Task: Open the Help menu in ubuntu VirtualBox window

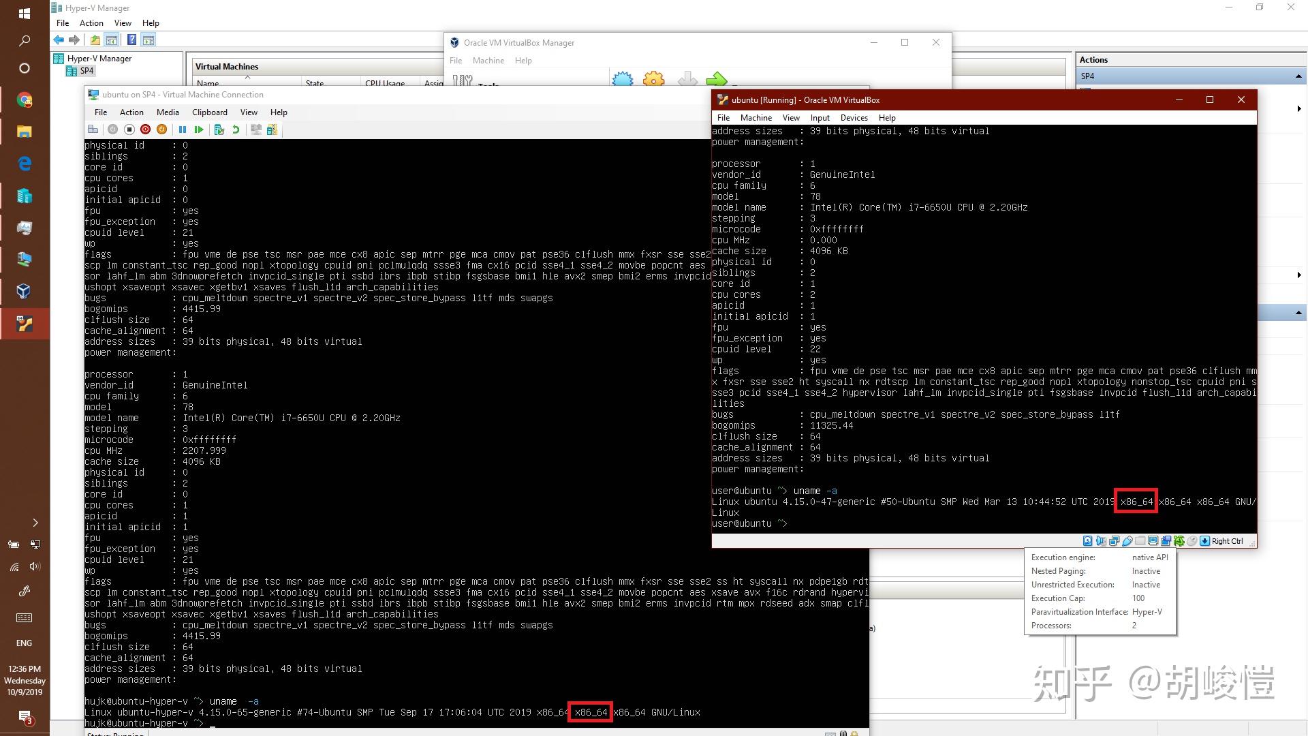Action: (887, 118)
